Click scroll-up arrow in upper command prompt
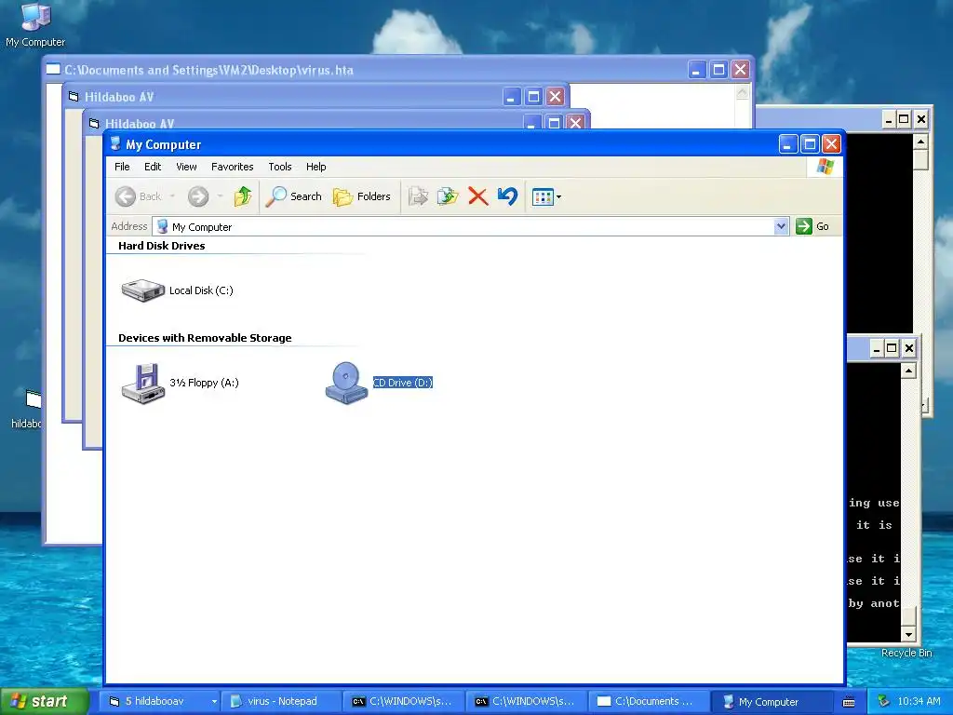This screenshot has height=715, width=953. (920, 142)
